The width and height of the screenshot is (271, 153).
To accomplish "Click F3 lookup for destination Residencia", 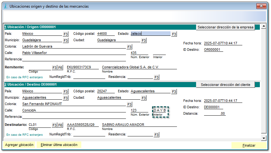I will click(156, 135).
